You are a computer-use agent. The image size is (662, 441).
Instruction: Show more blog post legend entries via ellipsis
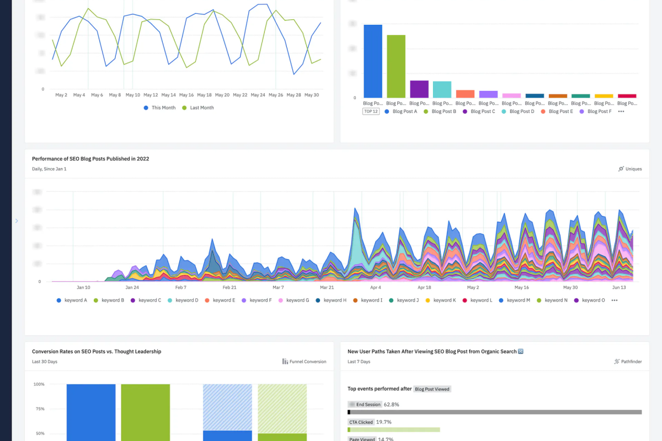point(621,111)
